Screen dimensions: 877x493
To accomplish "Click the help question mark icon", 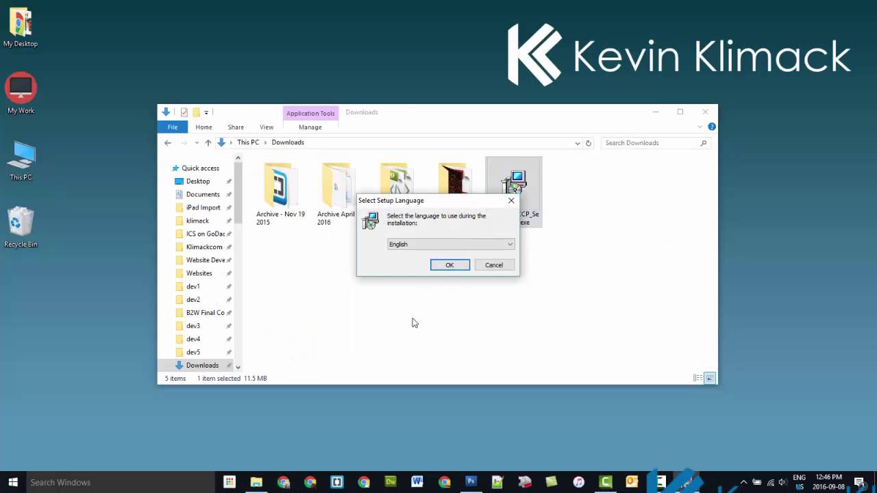I will [712, 127].
